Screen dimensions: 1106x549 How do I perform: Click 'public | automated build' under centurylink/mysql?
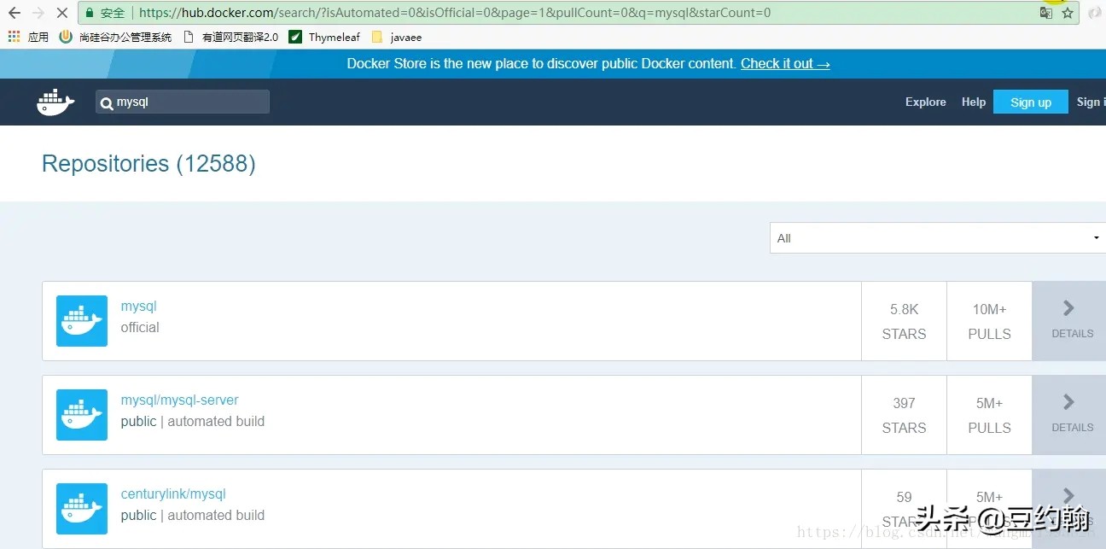tap(193, 516)
